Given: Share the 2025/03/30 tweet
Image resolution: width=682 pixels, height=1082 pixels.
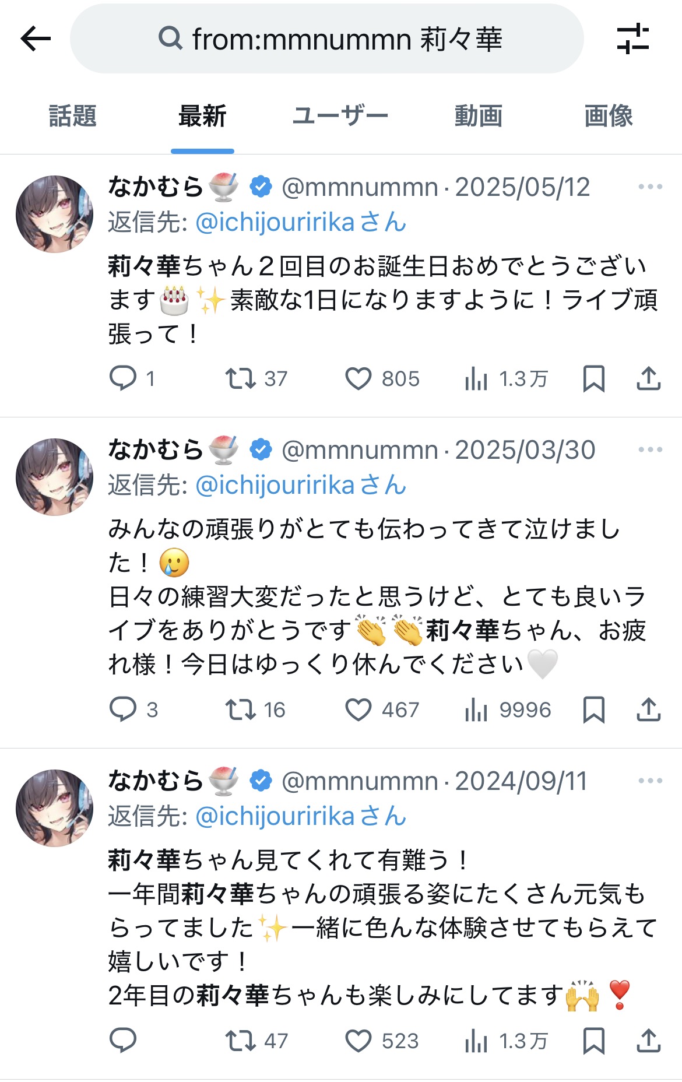Looking at the screenshot, I should coord(648,709).
